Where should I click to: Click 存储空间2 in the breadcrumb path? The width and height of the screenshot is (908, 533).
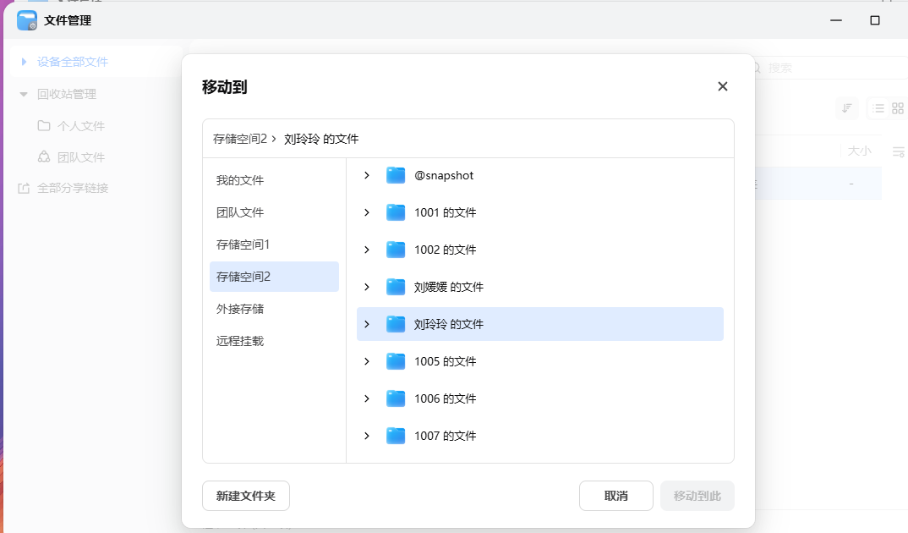coord(240,139)
